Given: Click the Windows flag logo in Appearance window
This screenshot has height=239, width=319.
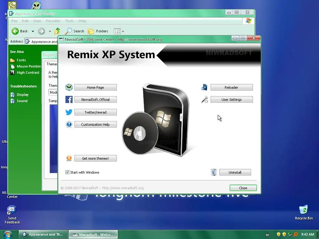Looking at the screenshot, I should point(248,21).
